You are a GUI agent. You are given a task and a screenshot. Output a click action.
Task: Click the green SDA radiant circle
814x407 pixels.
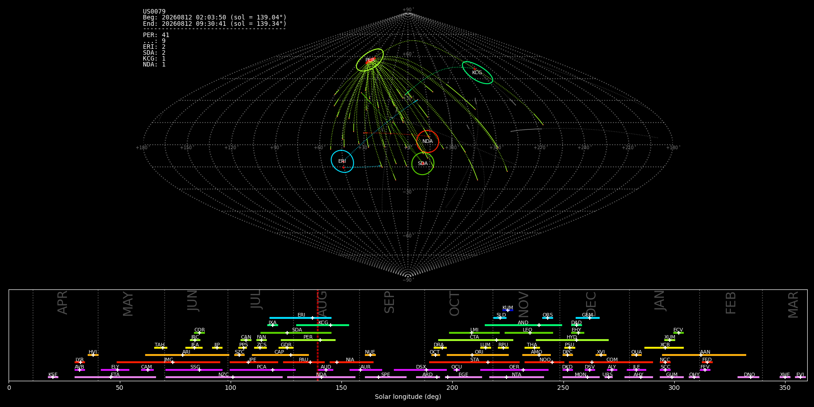[423, 163]
